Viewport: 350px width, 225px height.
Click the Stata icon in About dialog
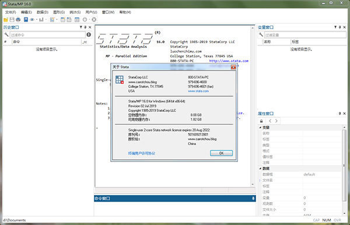(x=120, y=80)
